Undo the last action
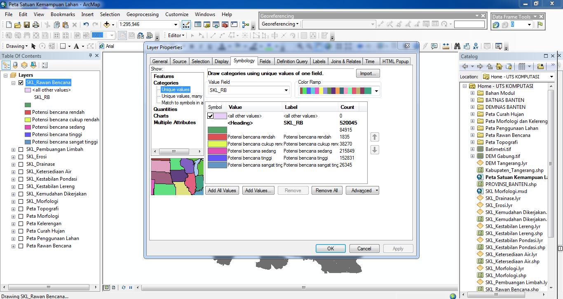The image size is (563, 299). tap(86, 25)
